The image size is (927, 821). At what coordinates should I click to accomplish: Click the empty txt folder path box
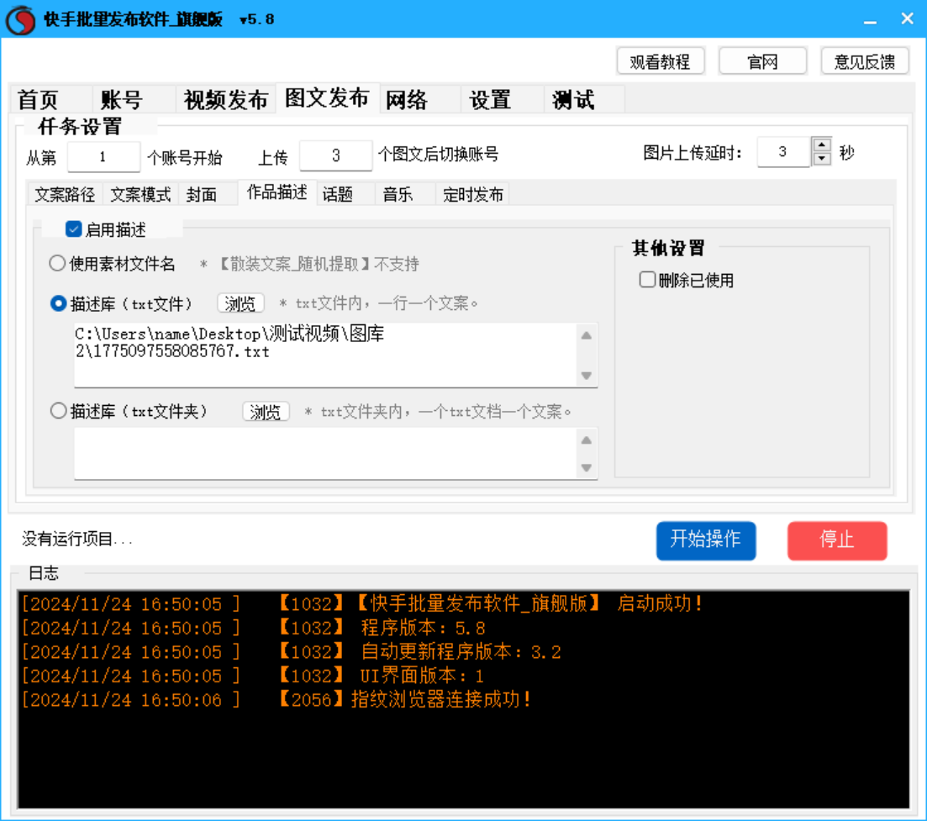point(325,453)
